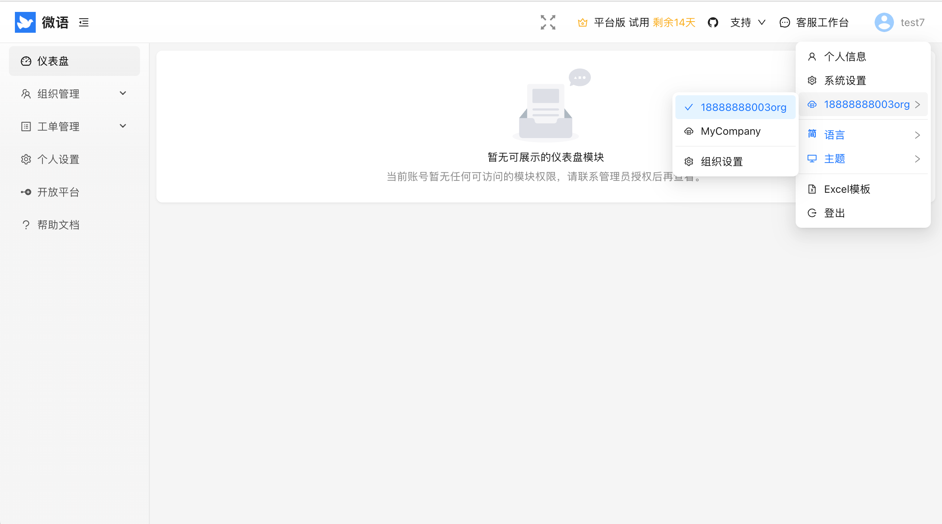The width and height of the screenshot is (942, 524).
Task: Expand the 组织管理 chevron
Action: click(123, 93)
